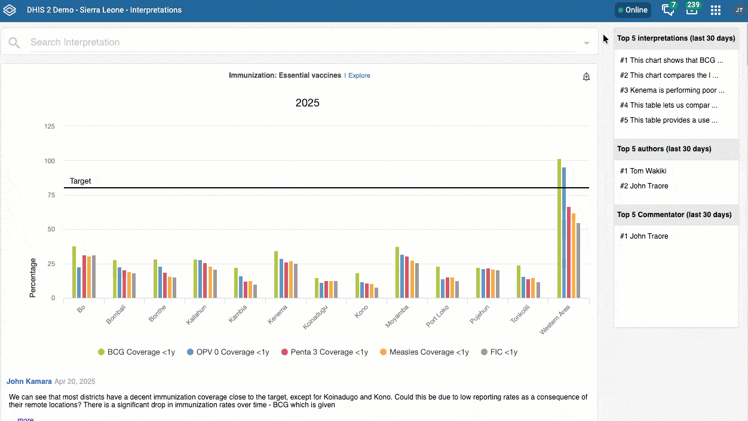Screen dimensions: 748x421
Task: Click the Top 5 interpretations header
Action: pyautogui.click(x=676, y=38)
